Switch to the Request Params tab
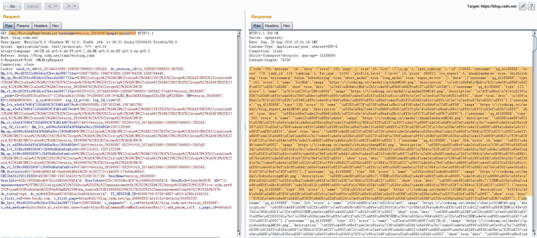 pos(23,26)
